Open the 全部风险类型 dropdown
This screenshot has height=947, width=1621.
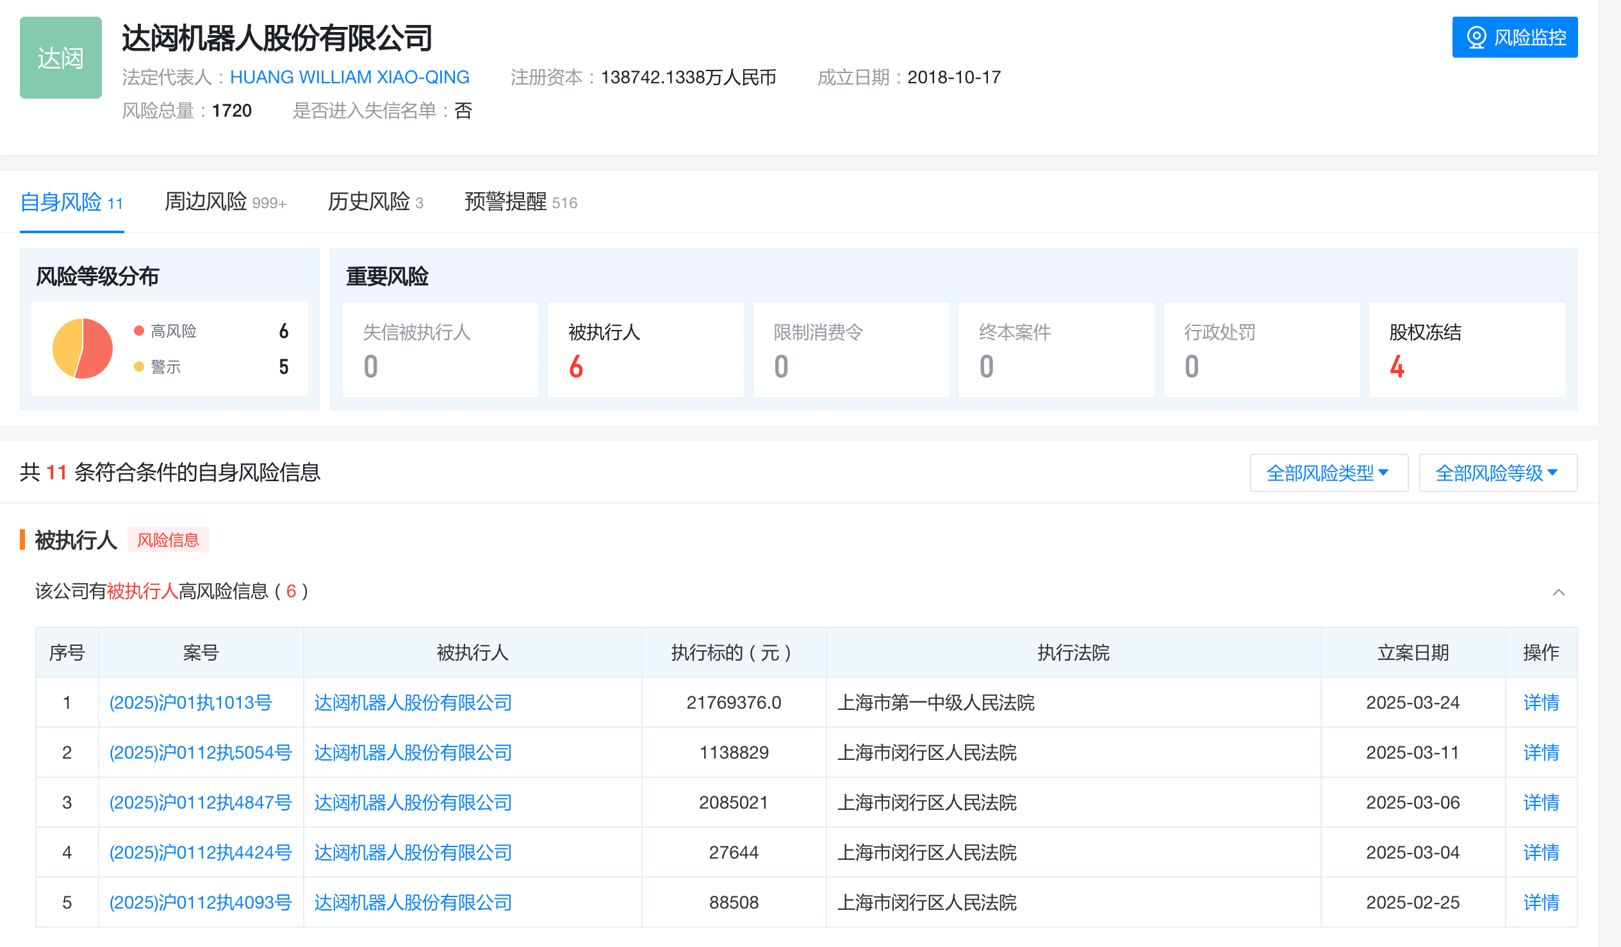pos(1328,473)
